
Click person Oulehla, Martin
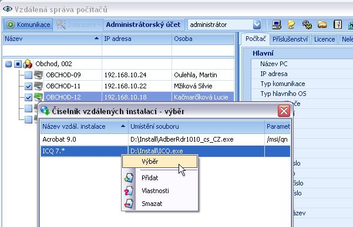(196, 75)
